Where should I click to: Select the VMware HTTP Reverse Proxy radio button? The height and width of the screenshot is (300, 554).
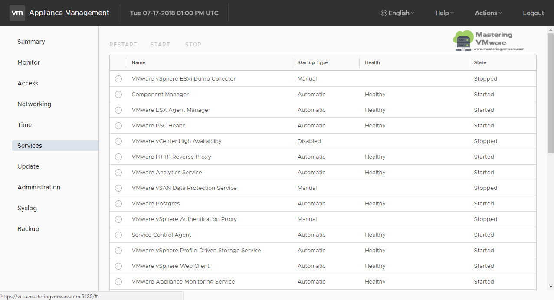pyautogui.click(x=118, y=157)
